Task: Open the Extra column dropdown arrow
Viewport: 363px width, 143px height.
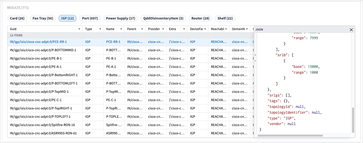Action: [x=184, y=29]
